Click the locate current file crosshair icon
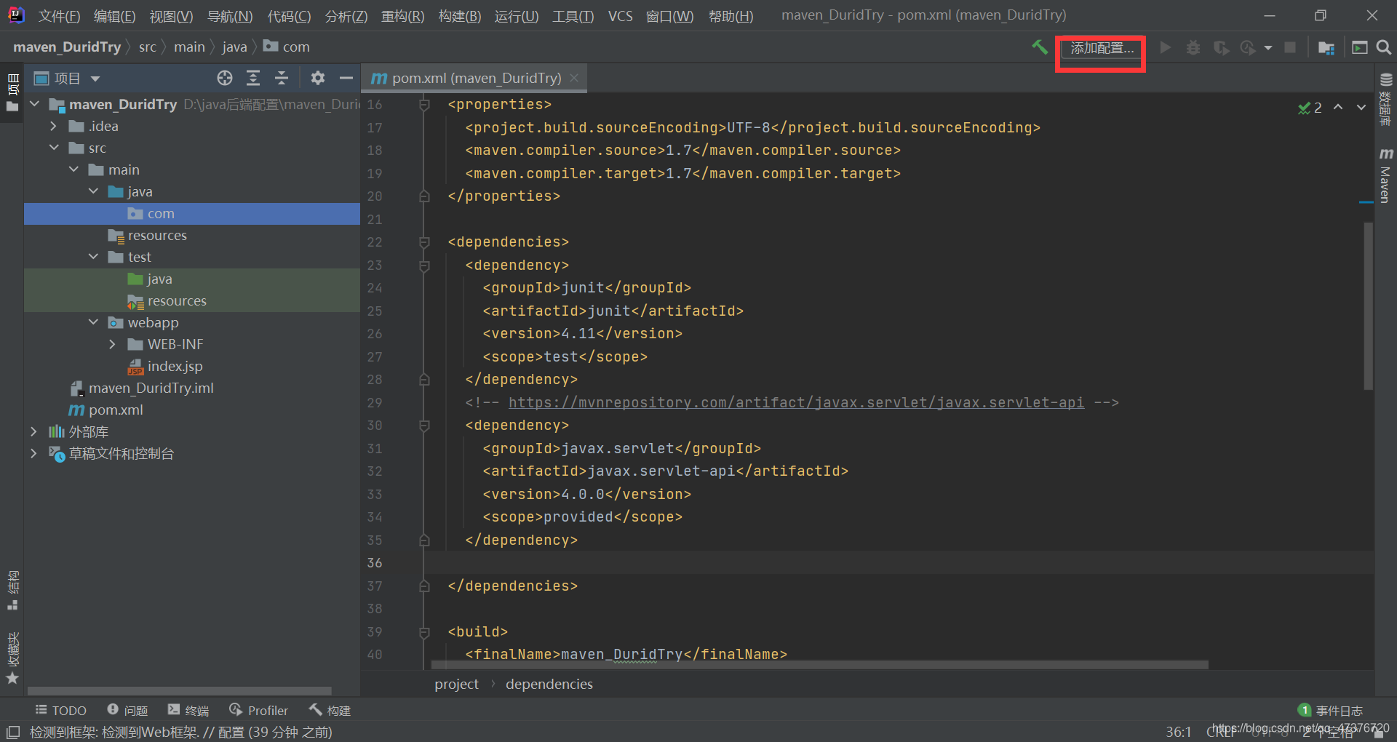1397x742 pixels. [x=225, y=78]
